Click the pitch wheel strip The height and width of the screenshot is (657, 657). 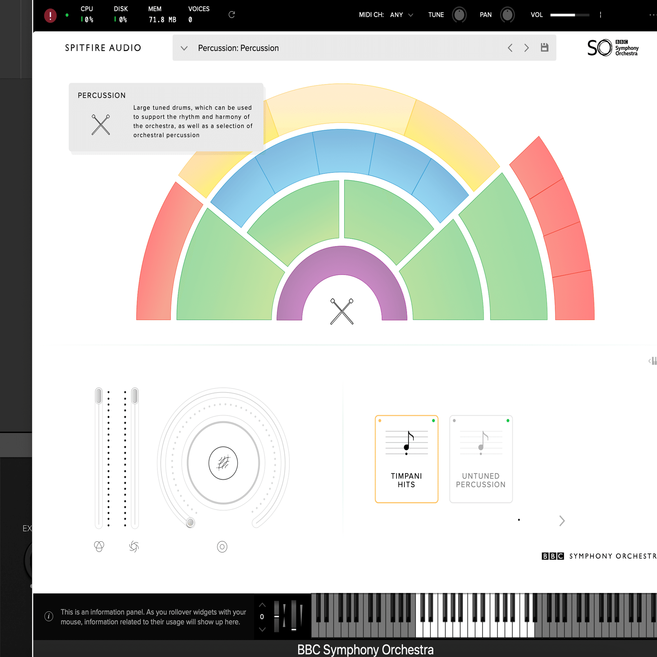click(277, 616)
